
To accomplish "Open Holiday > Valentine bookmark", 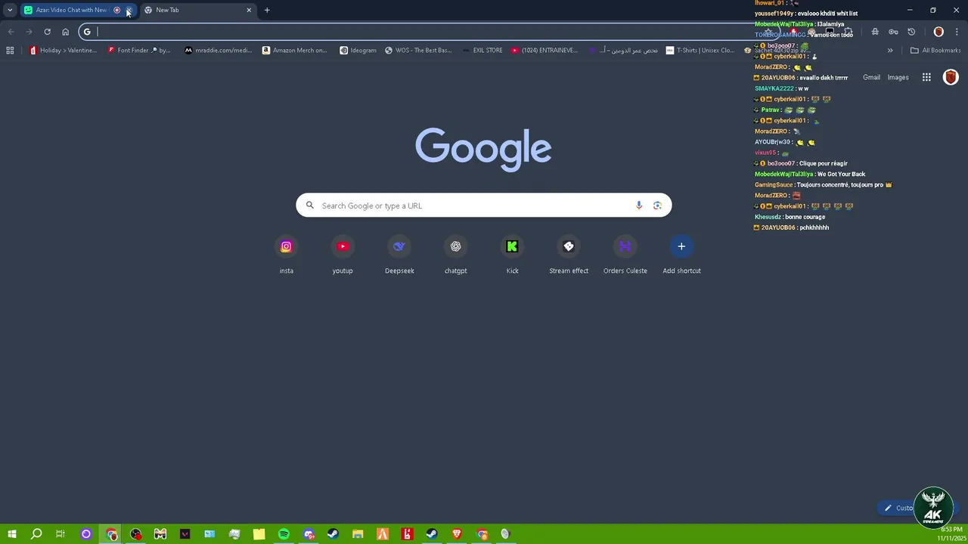I will coord(64,51).
